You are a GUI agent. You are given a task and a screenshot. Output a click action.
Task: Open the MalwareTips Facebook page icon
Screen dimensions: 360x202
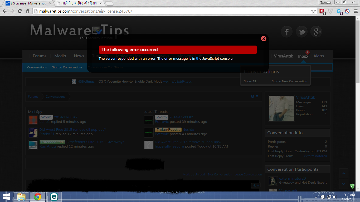pos(287,32)
